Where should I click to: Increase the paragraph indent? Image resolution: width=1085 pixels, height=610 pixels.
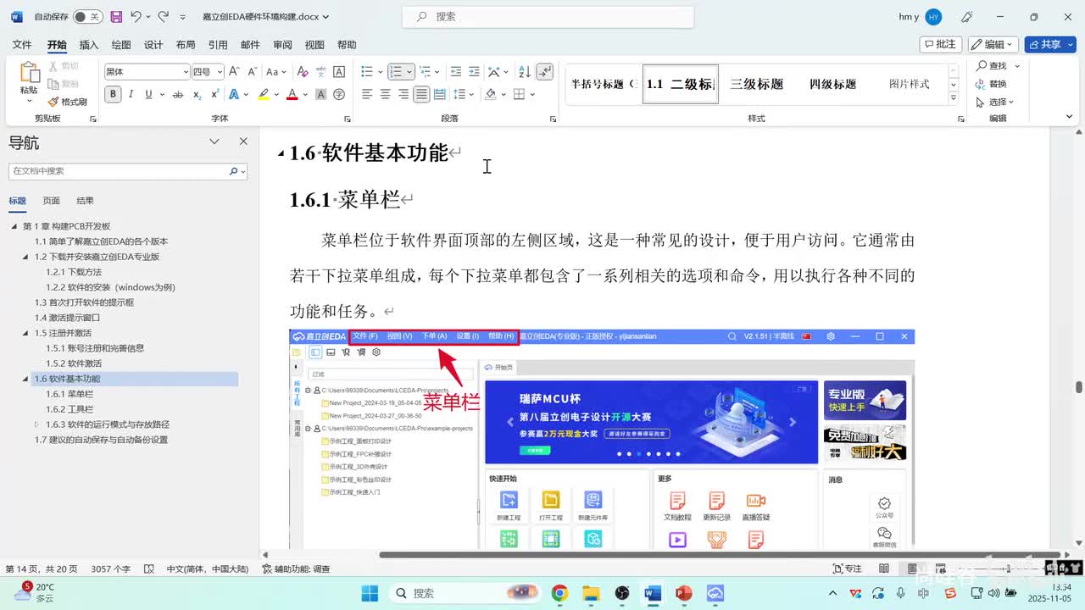pos(475,72)
